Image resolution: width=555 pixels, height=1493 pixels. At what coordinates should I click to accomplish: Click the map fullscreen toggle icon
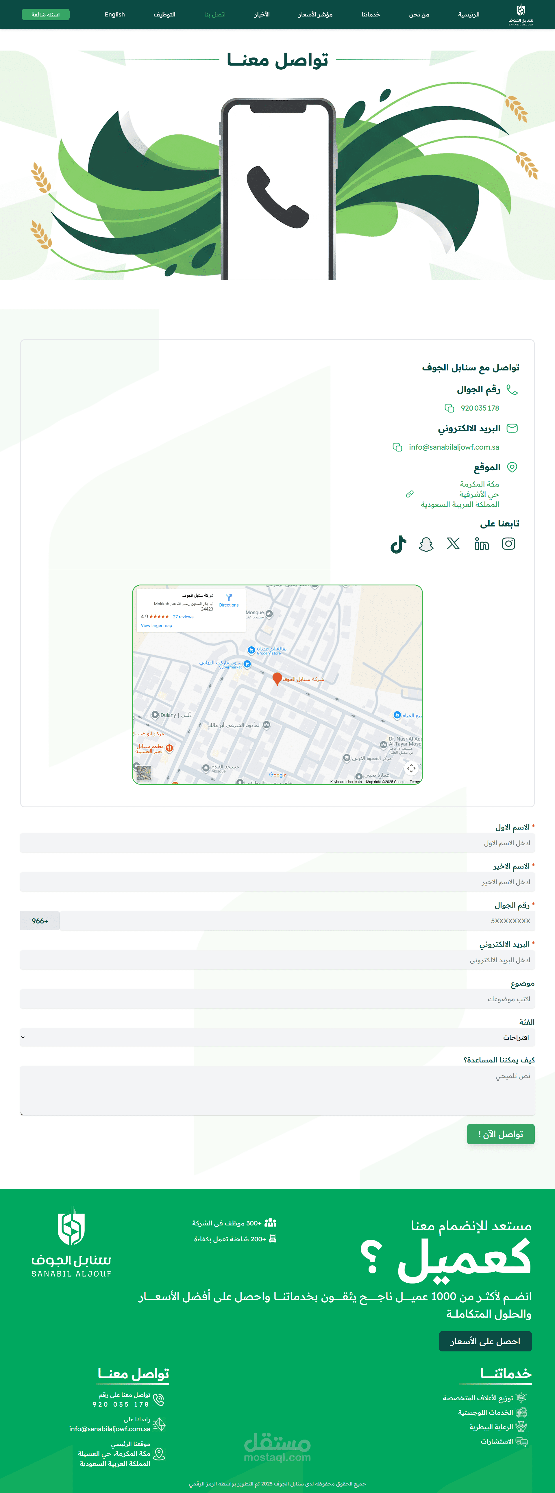(x=410, y=768)
